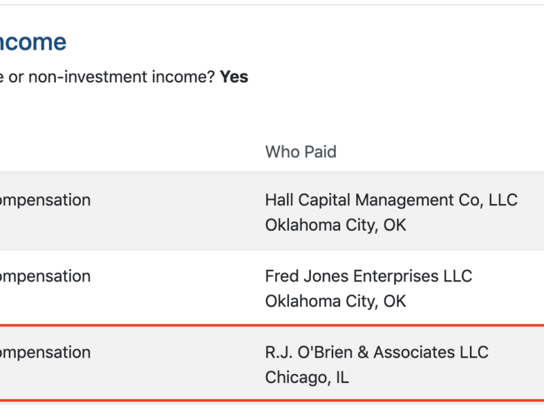This screenshot has height=408, width=544.
Task: Click the bold Yes answer text
Action: [x=234, y=77]
